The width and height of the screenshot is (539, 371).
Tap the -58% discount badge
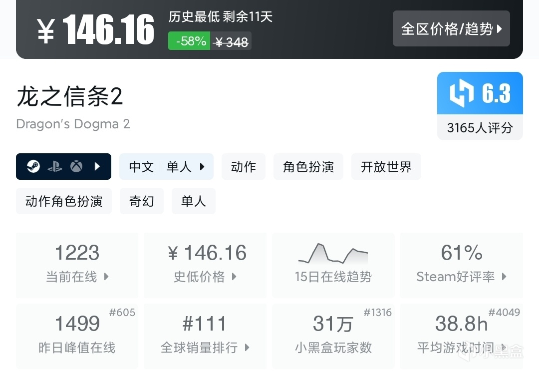click(191, 41)
